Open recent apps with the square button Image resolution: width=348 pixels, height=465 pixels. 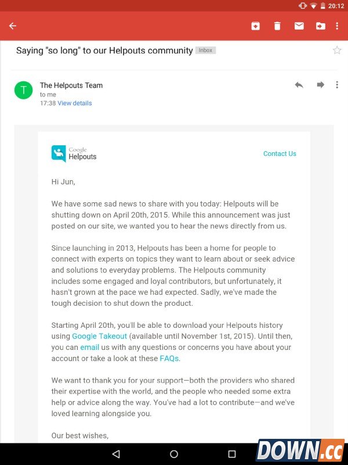(232, 453)
